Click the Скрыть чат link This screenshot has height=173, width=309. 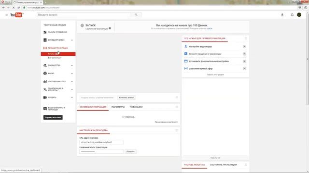(215, 158)
